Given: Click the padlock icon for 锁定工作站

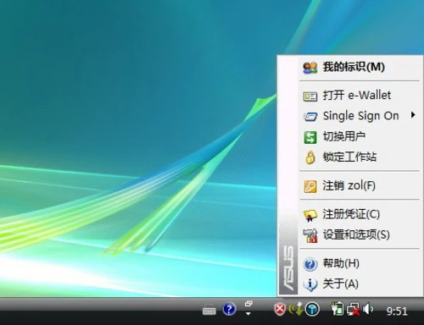Looking at the screenshot, I should point(310,157).
